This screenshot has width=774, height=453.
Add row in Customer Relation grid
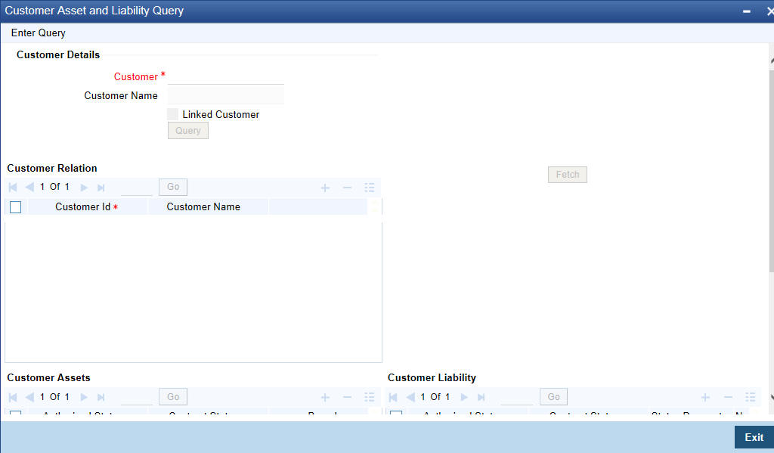coord(325,188)
